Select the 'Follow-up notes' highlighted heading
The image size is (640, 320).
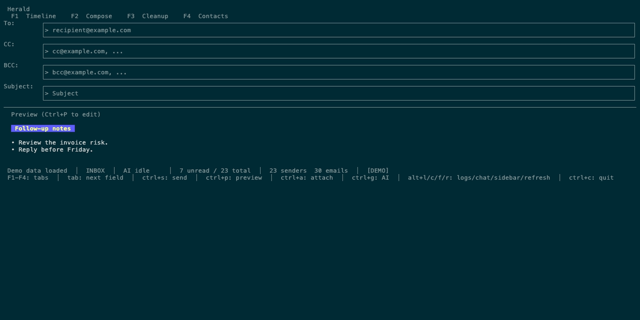(43, 128)
